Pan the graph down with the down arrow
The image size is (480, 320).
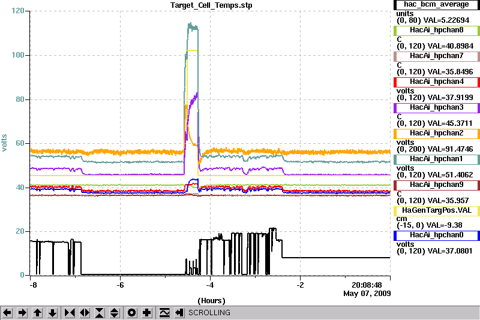(x=52, y=313)
